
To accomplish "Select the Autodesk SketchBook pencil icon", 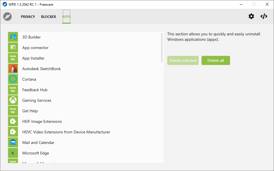I will click(13, 69).
